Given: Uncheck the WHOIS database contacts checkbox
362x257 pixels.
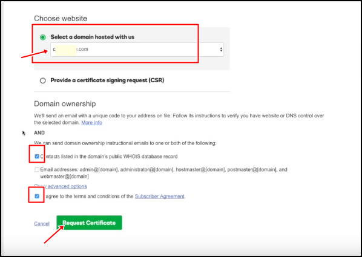Looking at the screenshot, I should 37,157.
